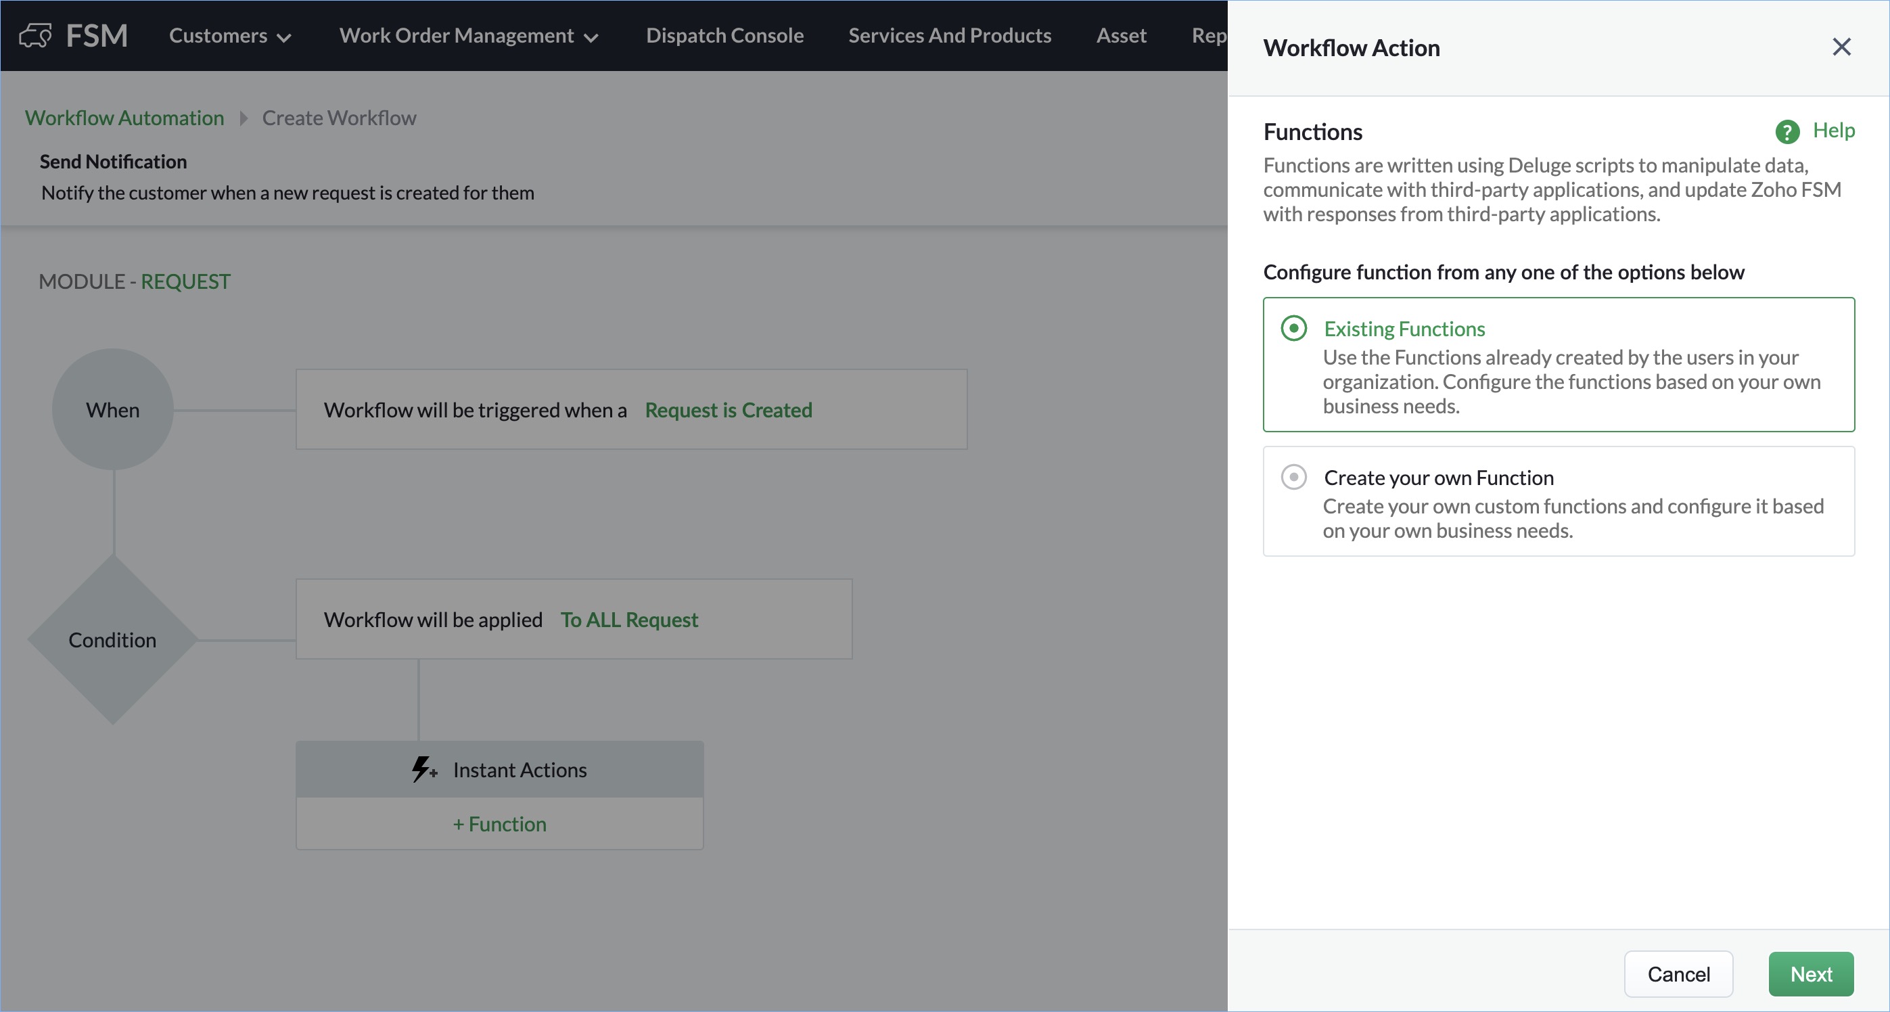Click the Instant Actions lightning bolt icon

[423, 770]
